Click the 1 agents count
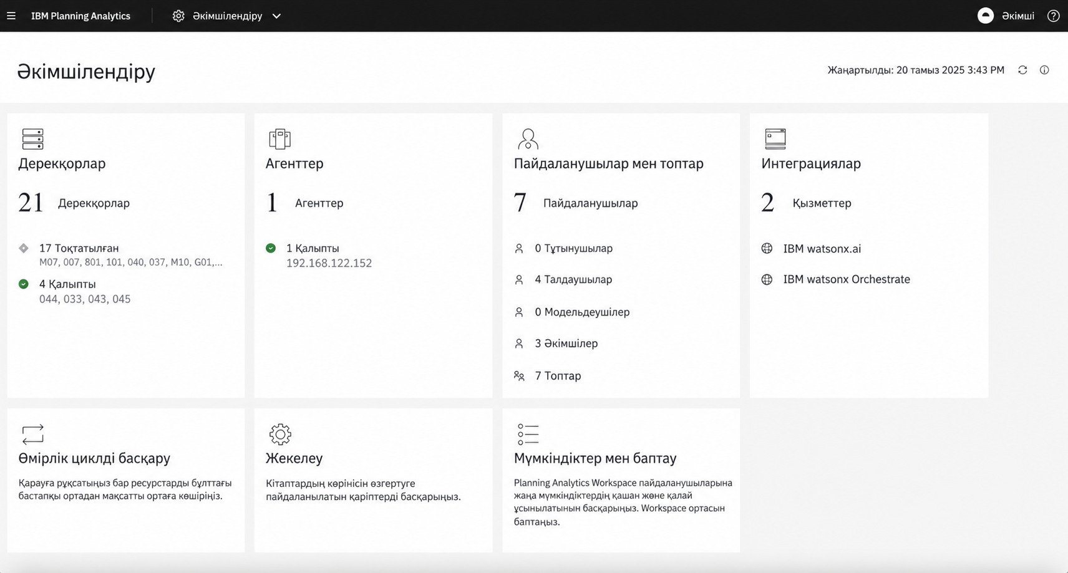1068x573 pixels. [x=272, y=203]
